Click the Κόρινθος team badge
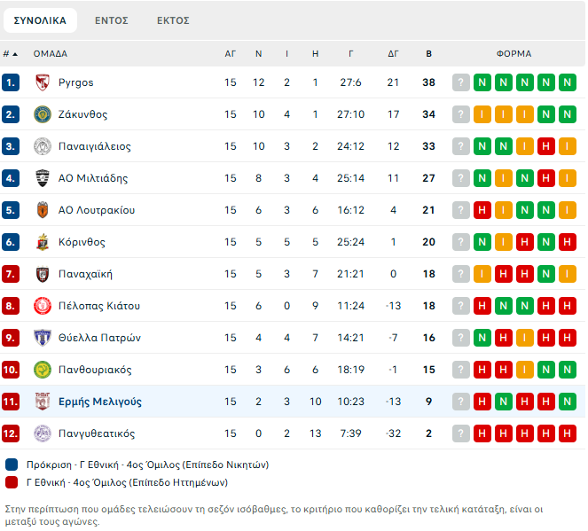Screen dimensions: 588x531 pyautogui.click(x=41, y=242)
